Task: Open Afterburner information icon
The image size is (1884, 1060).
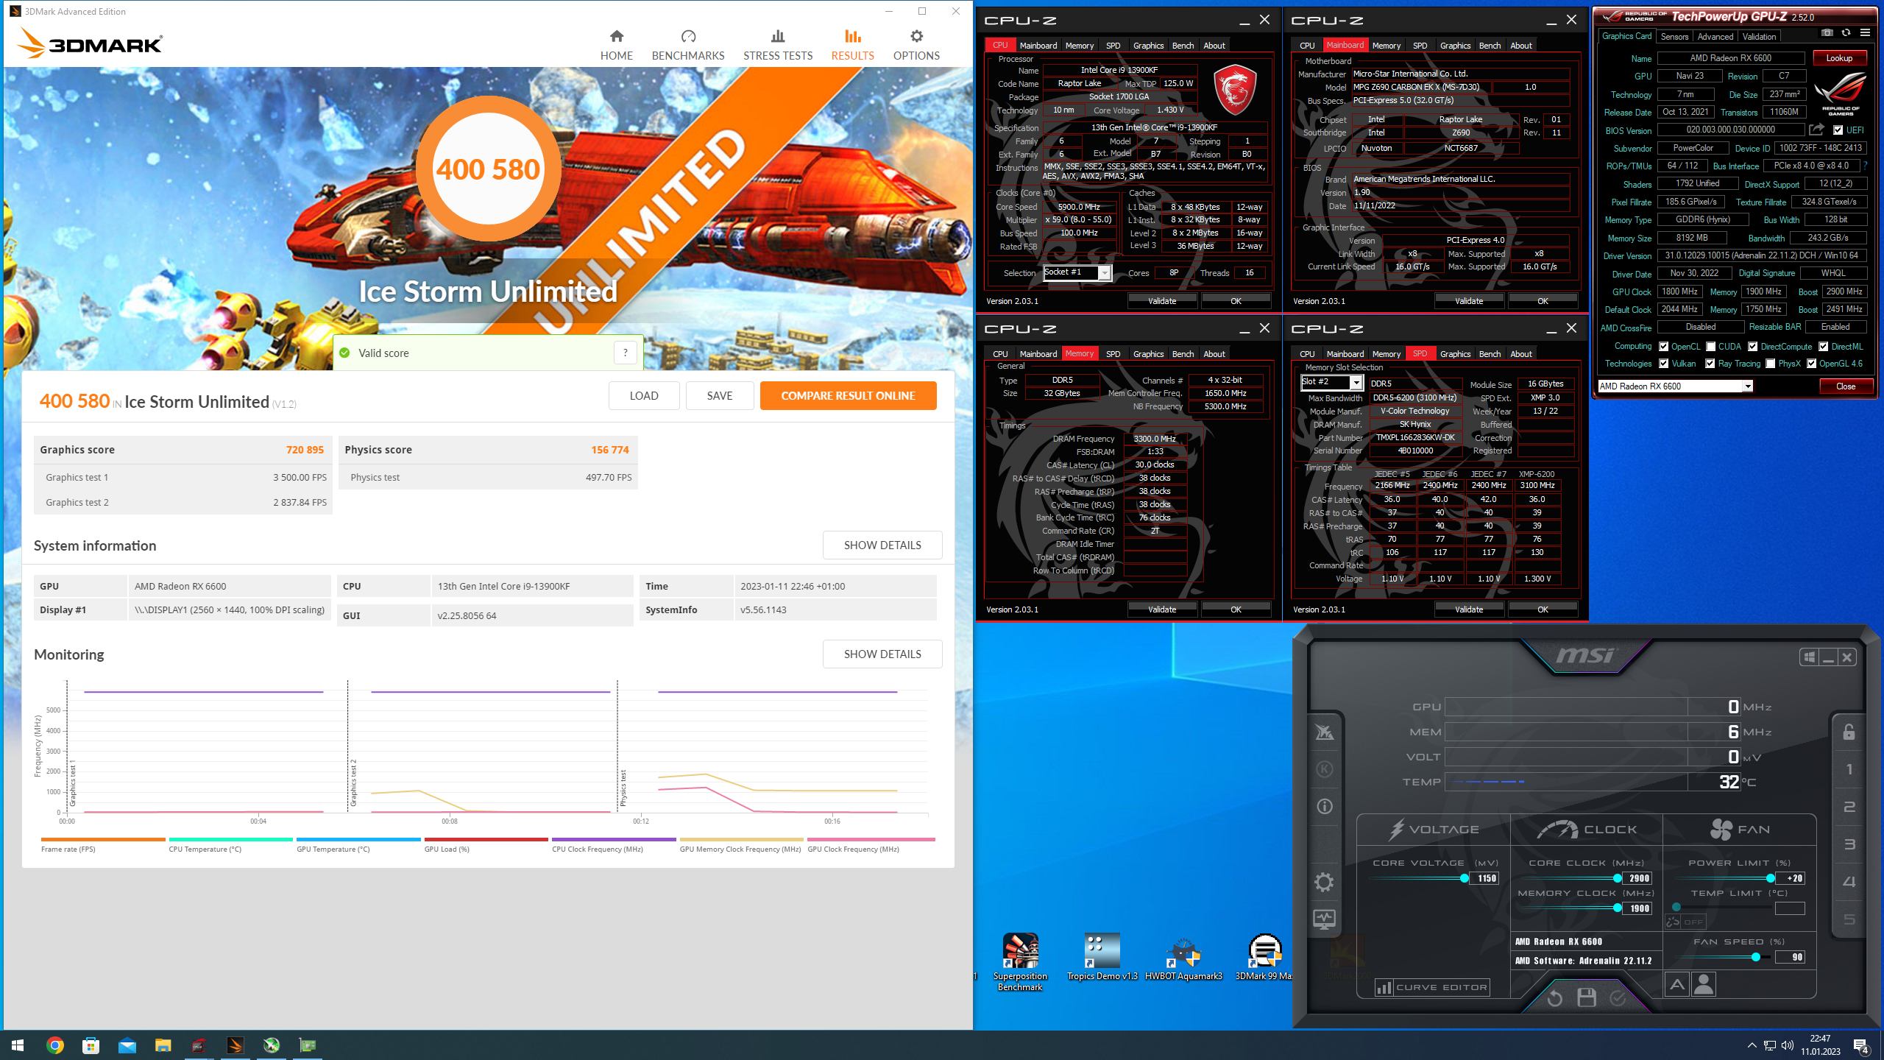Action: click(x=1324, y=807)
